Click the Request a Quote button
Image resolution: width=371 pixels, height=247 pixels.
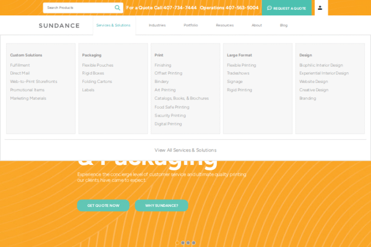click(286, 8)
